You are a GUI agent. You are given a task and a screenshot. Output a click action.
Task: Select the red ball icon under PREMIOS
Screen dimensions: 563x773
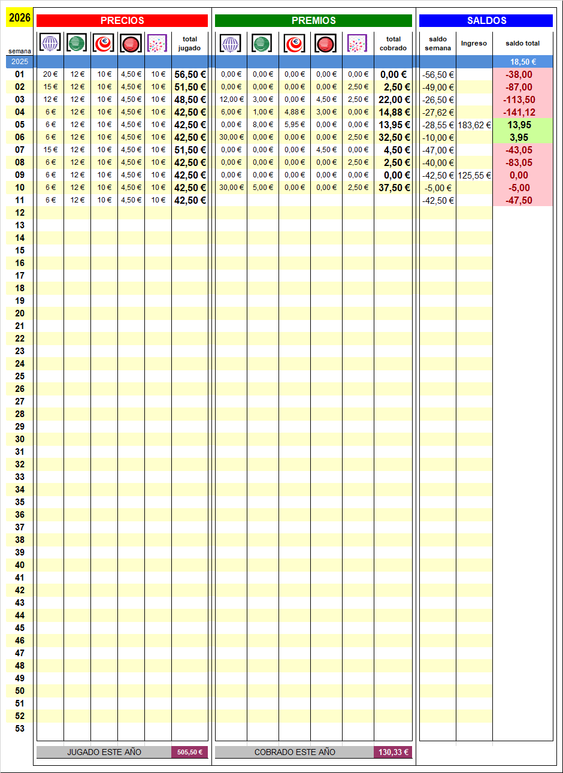click(326, 43)
